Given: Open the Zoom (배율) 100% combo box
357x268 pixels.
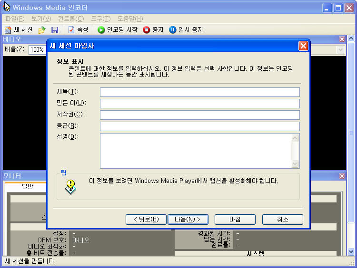Looking at the screenshot, I should coord(37,49).
